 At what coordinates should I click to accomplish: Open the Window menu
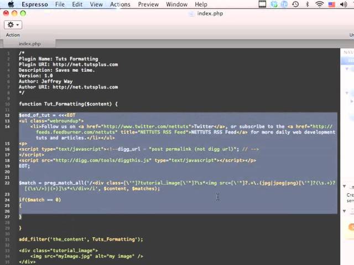tap(177, 4)
